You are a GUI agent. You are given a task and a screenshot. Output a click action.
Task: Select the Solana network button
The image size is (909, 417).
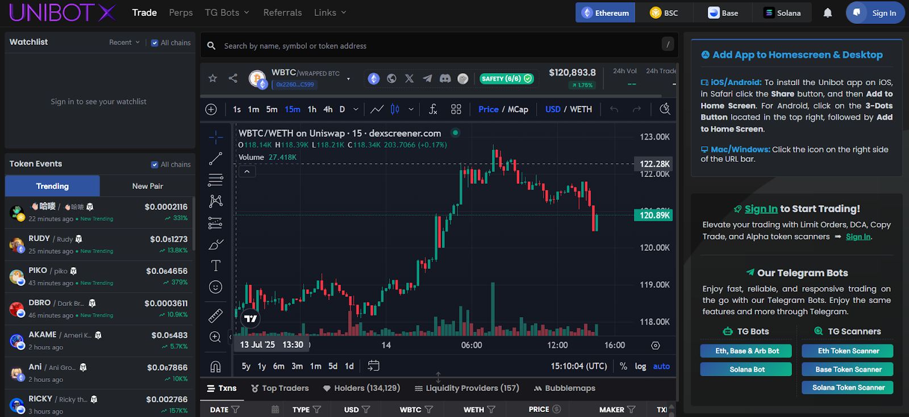782,12
